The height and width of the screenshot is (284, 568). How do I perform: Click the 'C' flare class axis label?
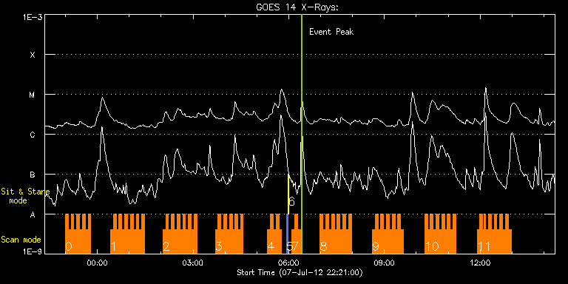click(33, 135)
